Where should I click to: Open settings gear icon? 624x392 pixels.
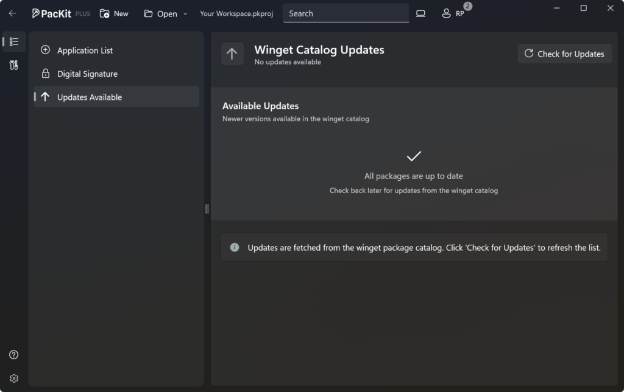[x=14, y=378]
